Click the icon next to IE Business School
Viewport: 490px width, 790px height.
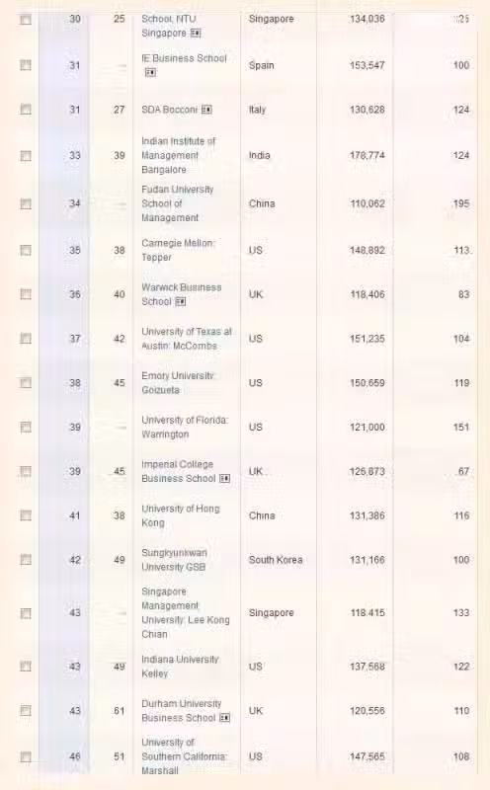[150, 72]
